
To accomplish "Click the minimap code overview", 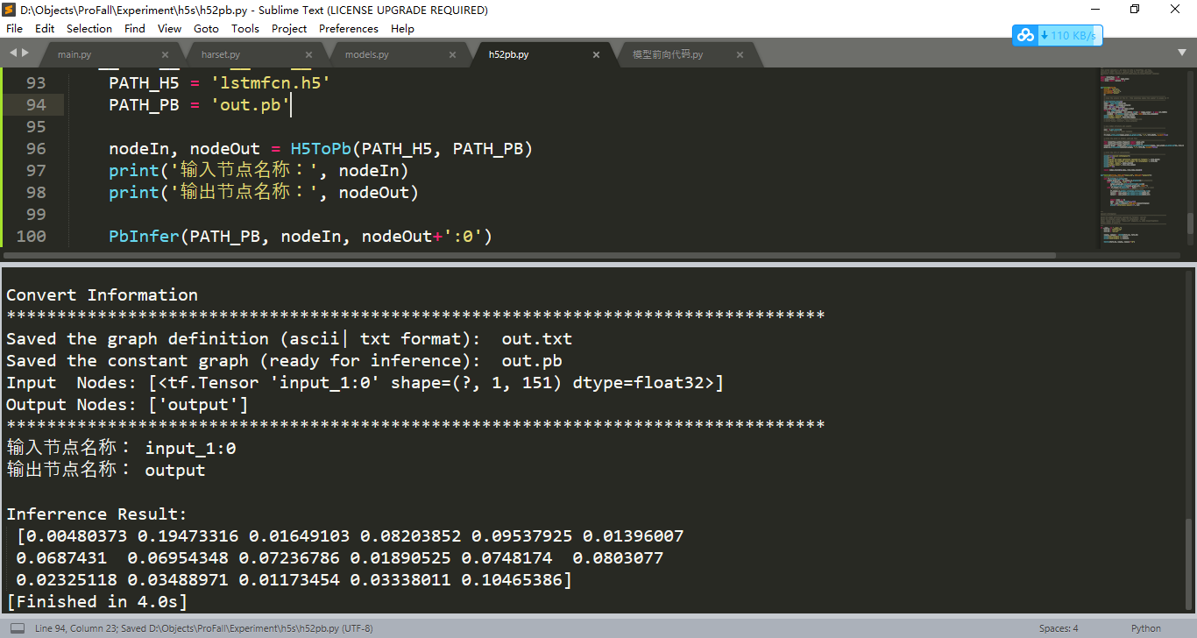I will click(x=1143, y=158).
